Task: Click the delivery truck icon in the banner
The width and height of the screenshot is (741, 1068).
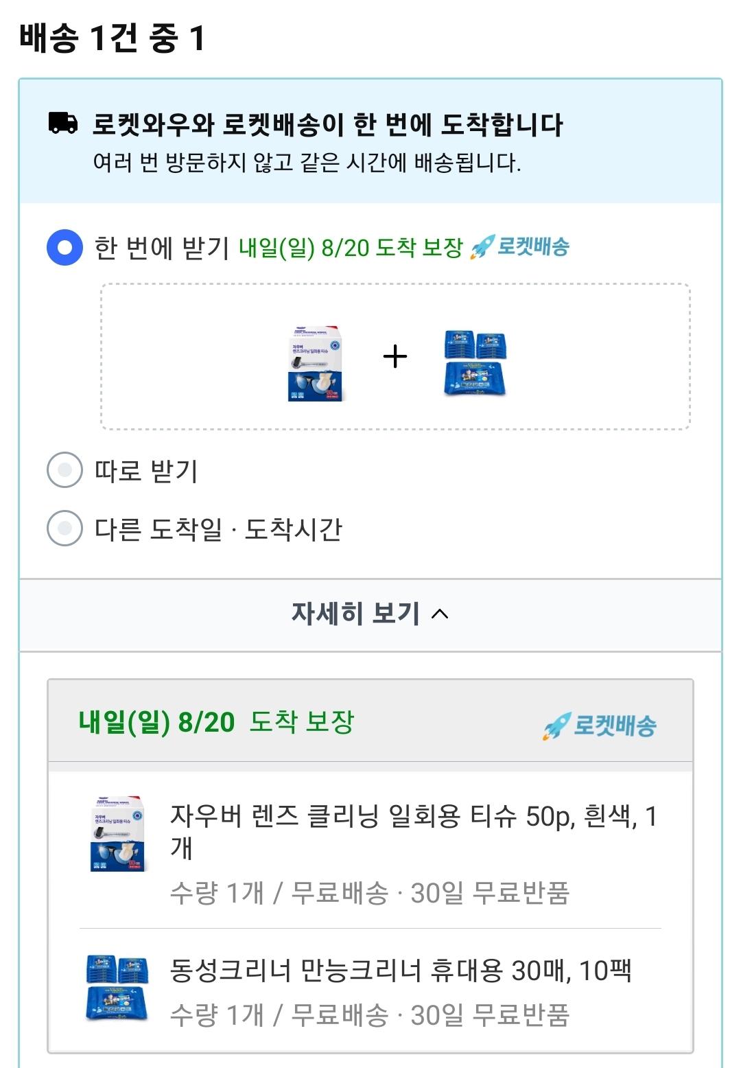Action: pos(63,124)
